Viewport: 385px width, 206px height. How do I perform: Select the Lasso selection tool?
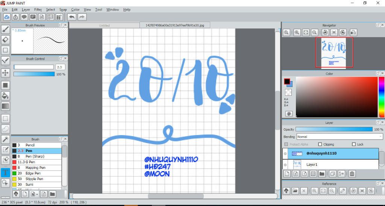(x=5, y=129)
